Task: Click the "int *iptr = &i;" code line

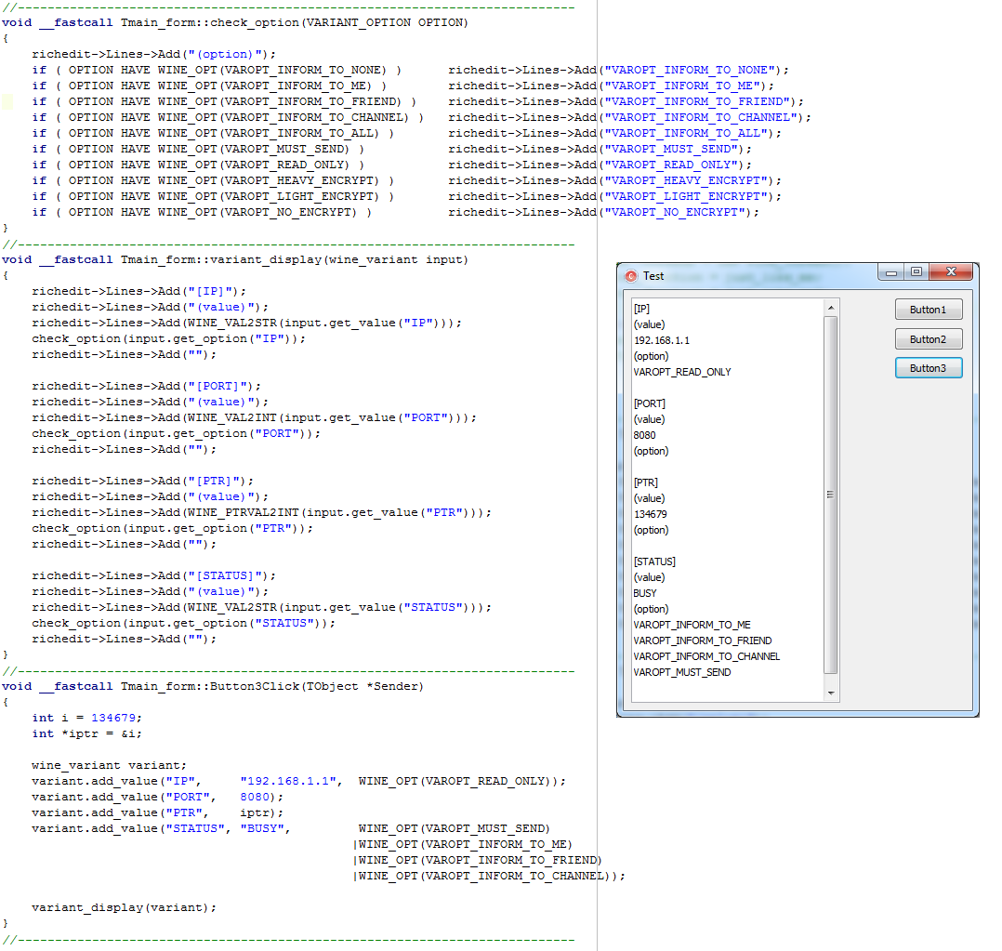Action: click(87, 733)
